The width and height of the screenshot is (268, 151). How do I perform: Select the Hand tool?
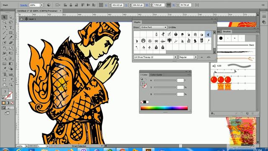(5, 85)
